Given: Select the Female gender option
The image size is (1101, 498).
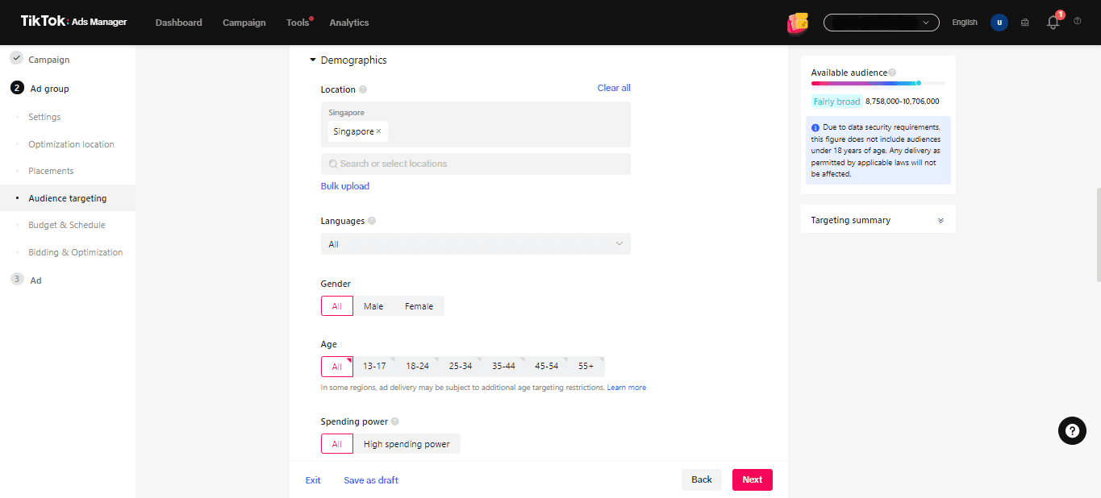Looking at the screenshot, I should pyautogui.click(x=419, y=305).
